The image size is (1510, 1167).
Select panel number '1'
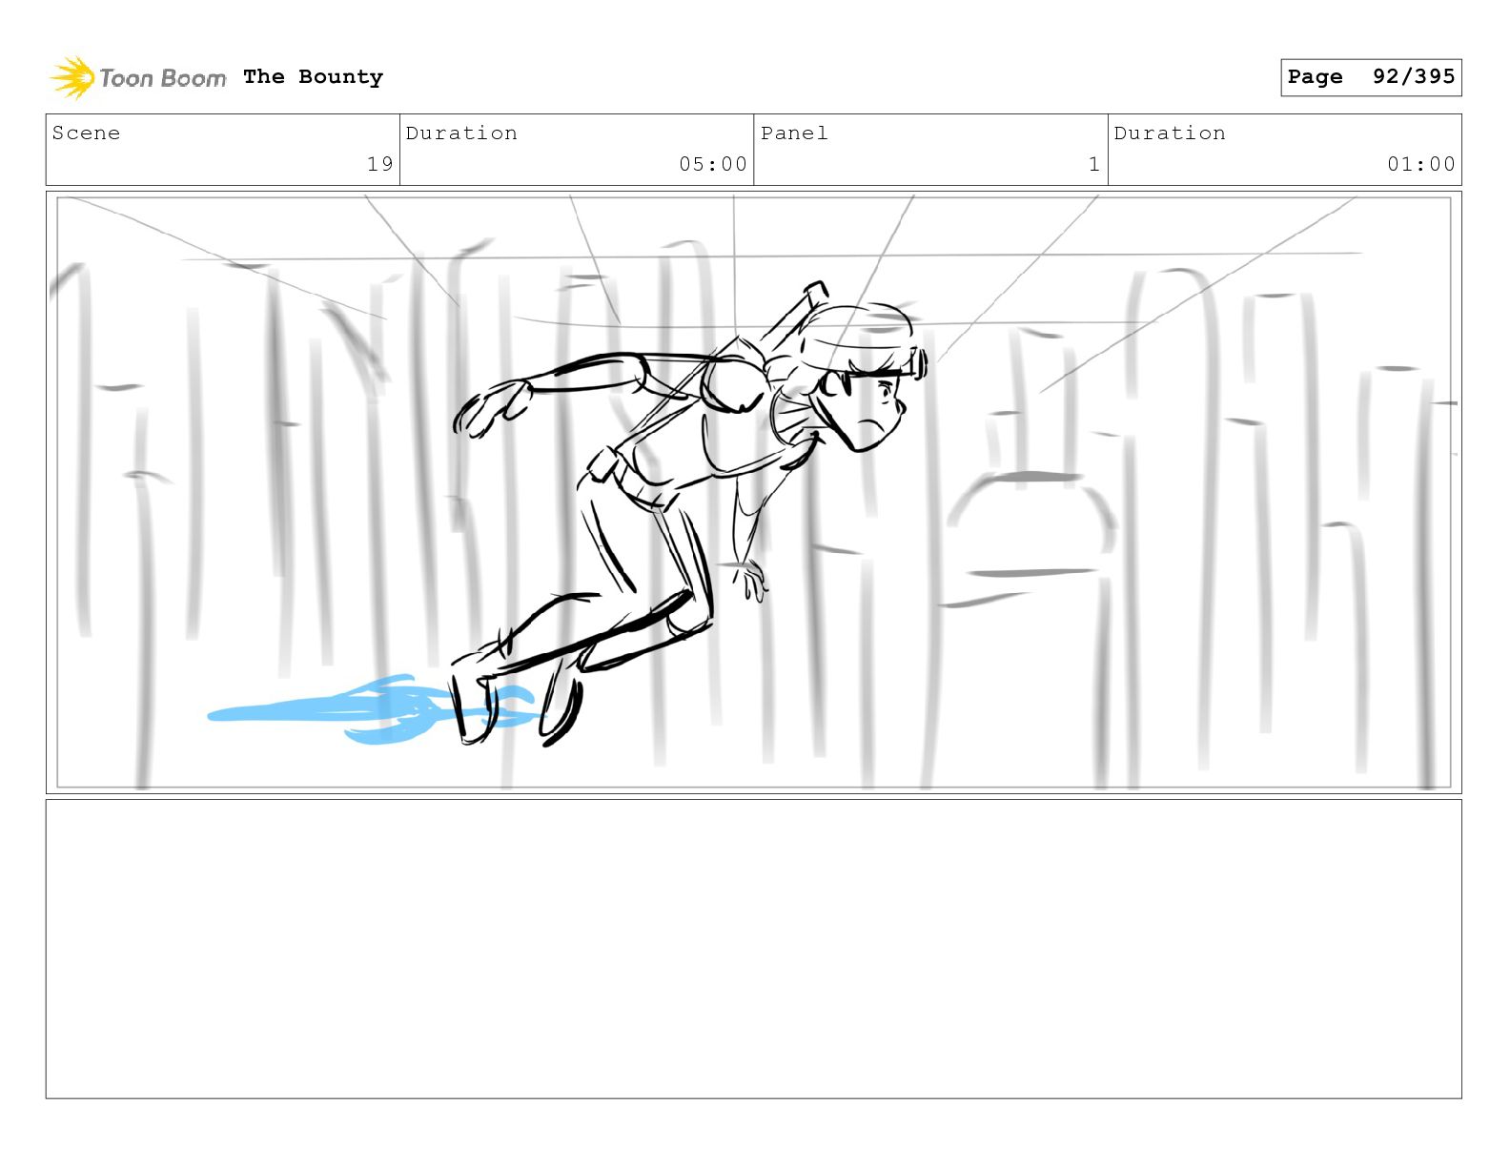tap(1094, 164)
